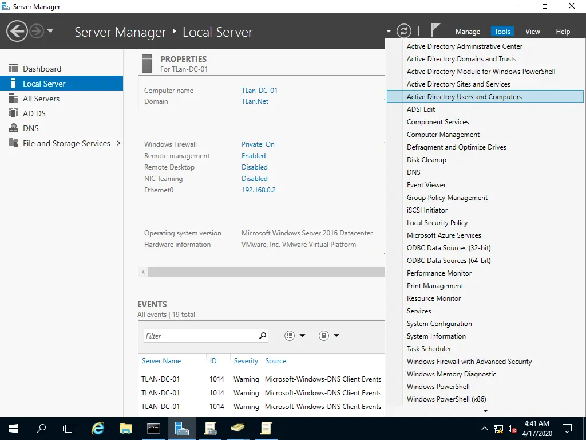586x440 pixels.
Task: Close the Tools menu
Action: point(502,32)
